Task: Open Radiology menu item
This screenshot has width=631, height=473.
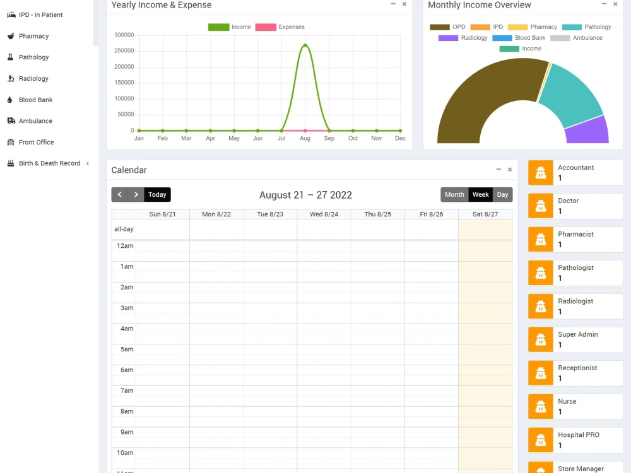Action: click(33, 78)
